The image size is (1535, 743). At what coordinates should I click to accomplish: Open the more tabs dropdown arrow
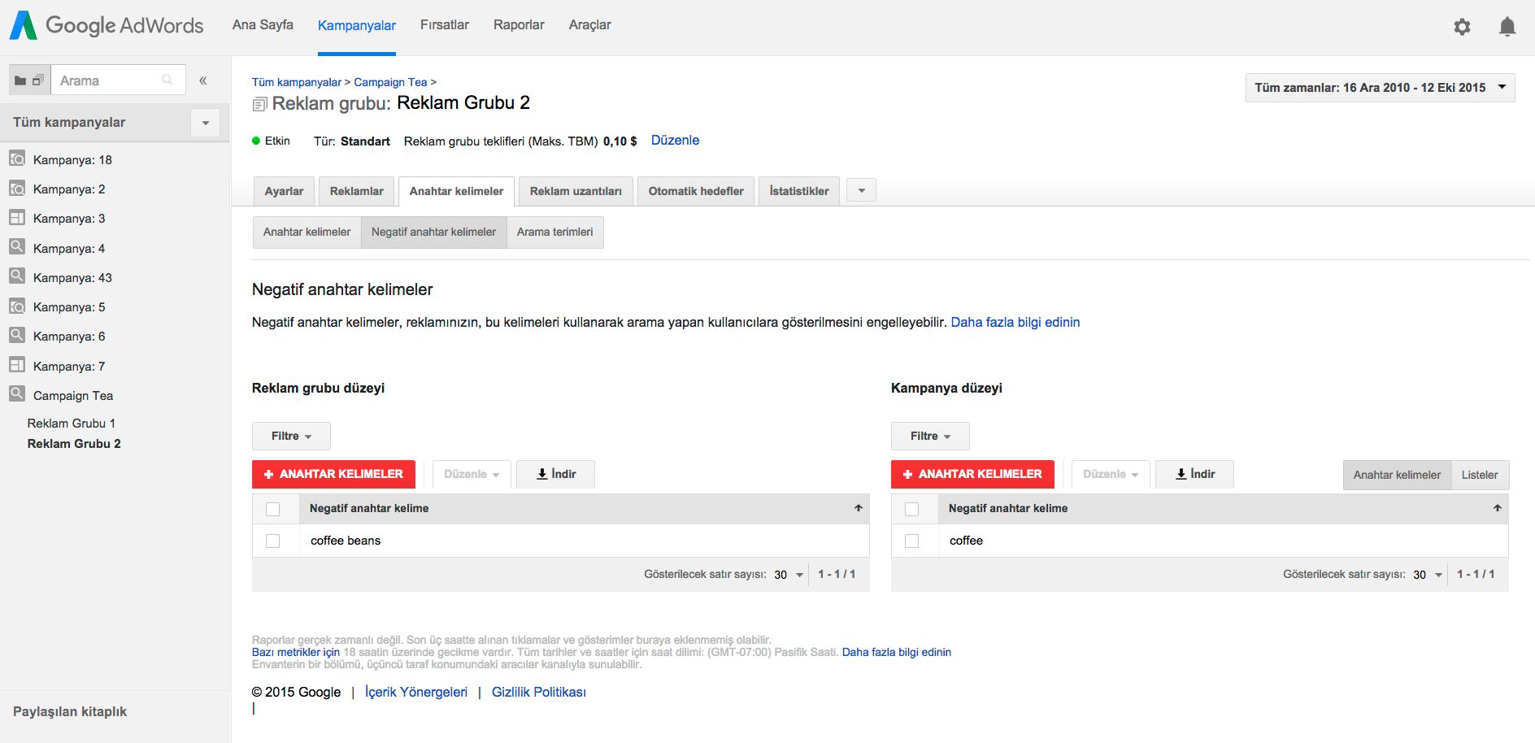coord(861,191)
